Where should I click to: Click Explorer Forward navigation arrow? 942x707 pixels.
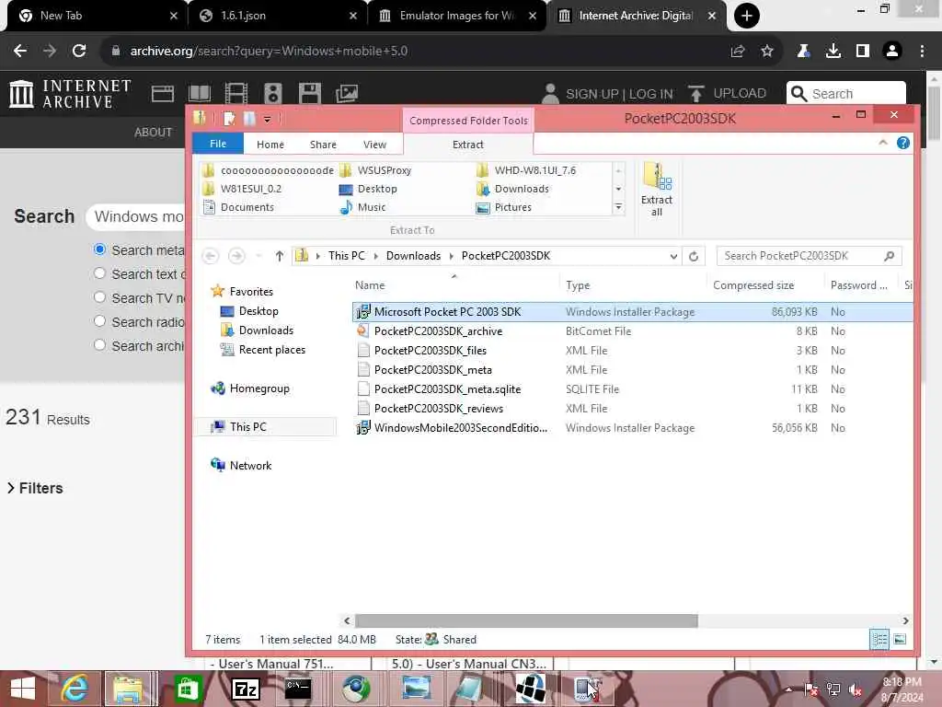tap(236, 256)
